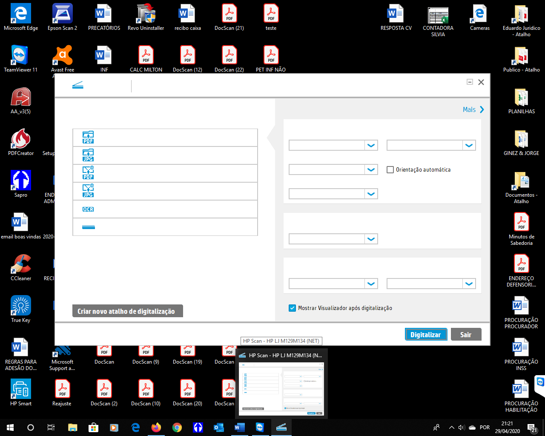Open the DocScan (21) PDF file
This screenshot has width=545, height=436.
(x=229, y=17)
